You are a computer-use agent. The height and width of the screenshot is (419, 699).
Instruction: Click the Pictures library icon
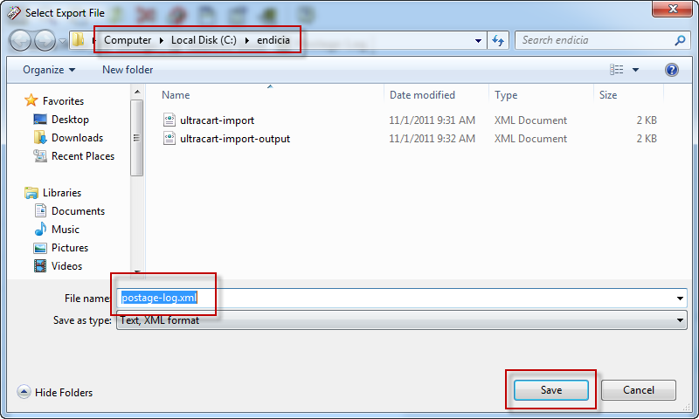click(x=40, y=248)
